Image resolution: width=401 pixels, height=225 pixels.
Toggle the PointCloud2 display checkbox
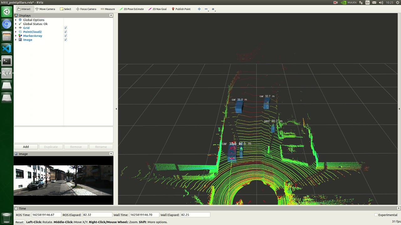pyautogui.click(x=65, y=32)
